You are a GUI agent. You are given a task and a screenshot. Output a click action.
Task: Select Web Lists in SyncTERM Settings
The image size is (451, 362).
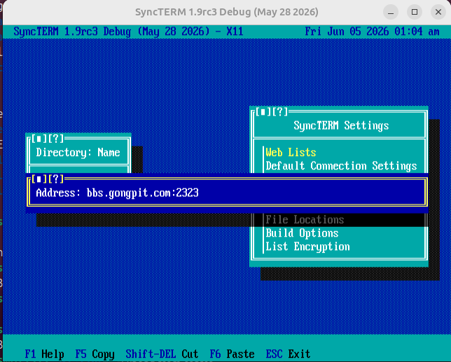coord(291,153)
